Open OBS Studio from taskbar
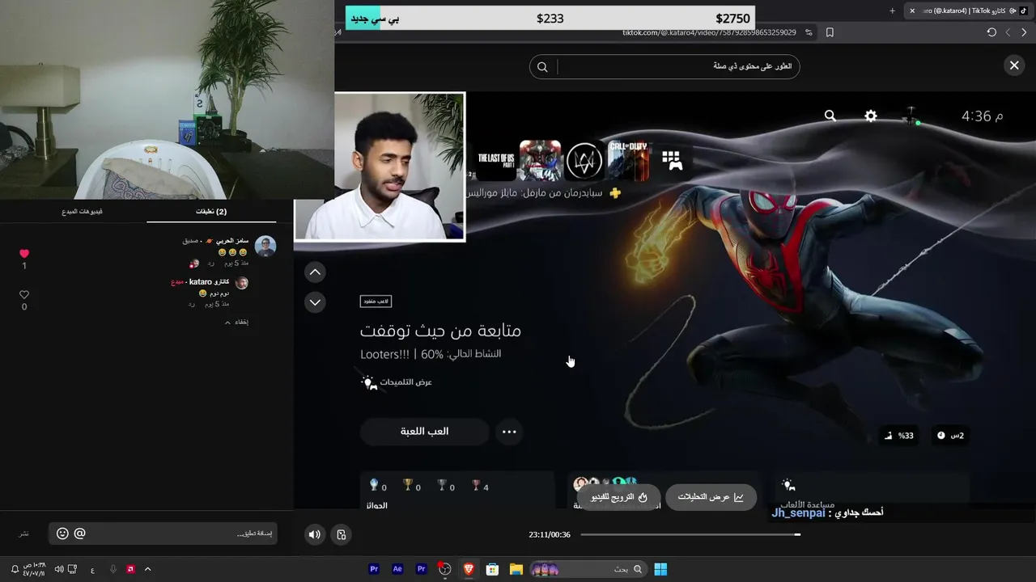 pos(444,569)
